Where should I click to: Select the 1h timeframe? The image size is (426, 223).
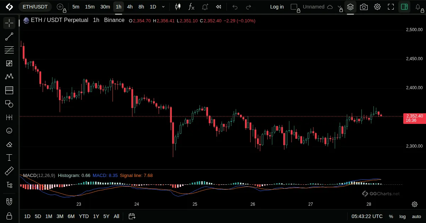pos(119,7)
